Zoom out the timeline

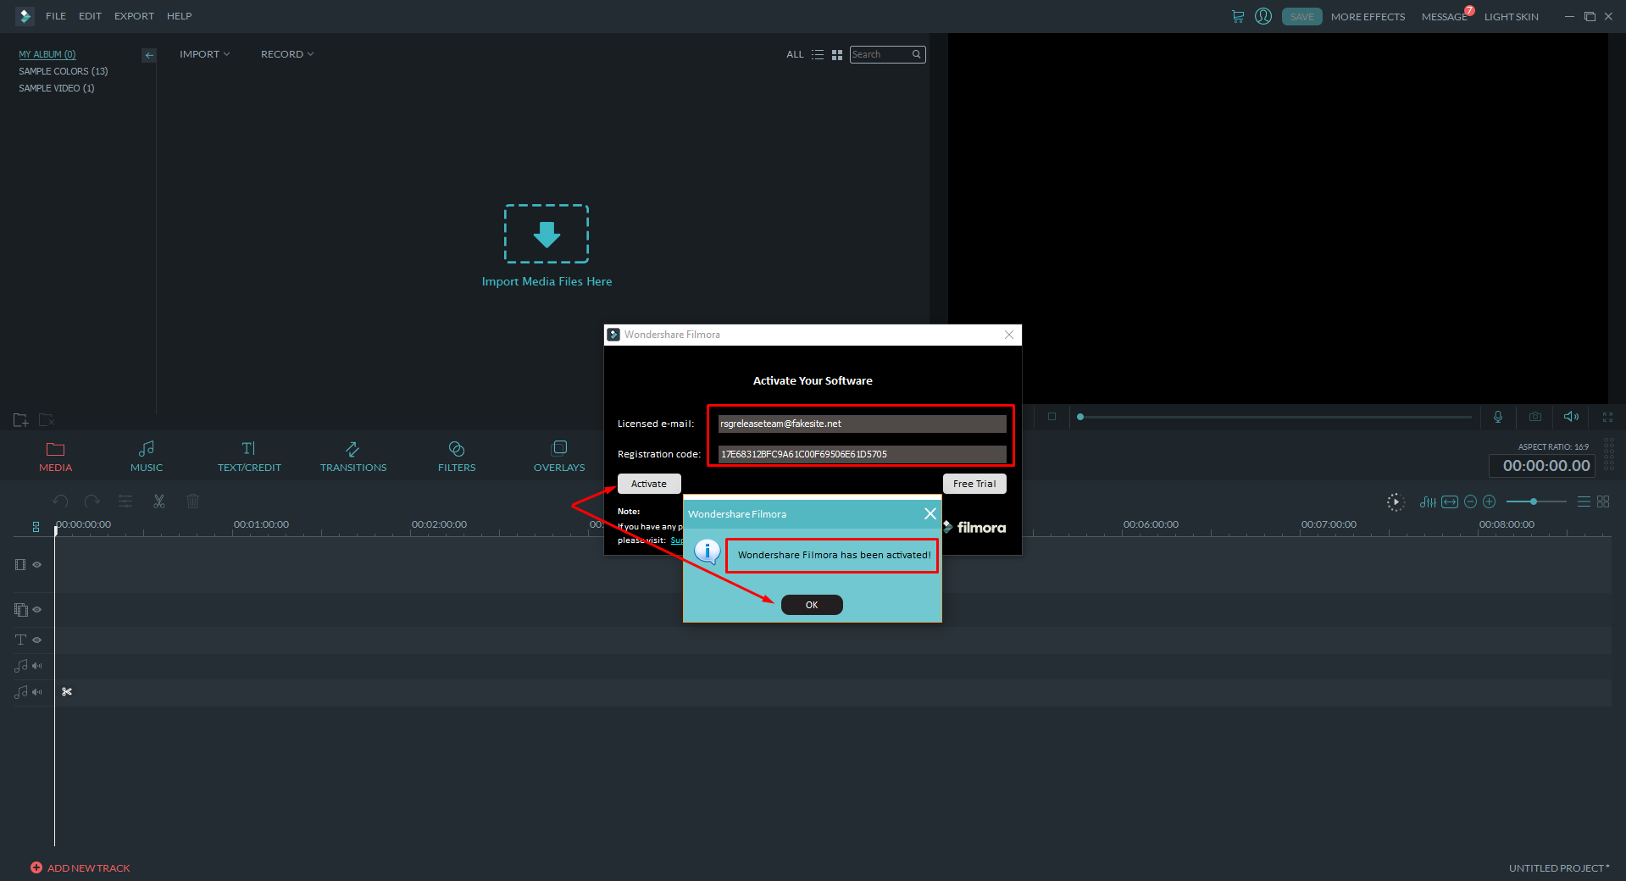point(1471,501)
